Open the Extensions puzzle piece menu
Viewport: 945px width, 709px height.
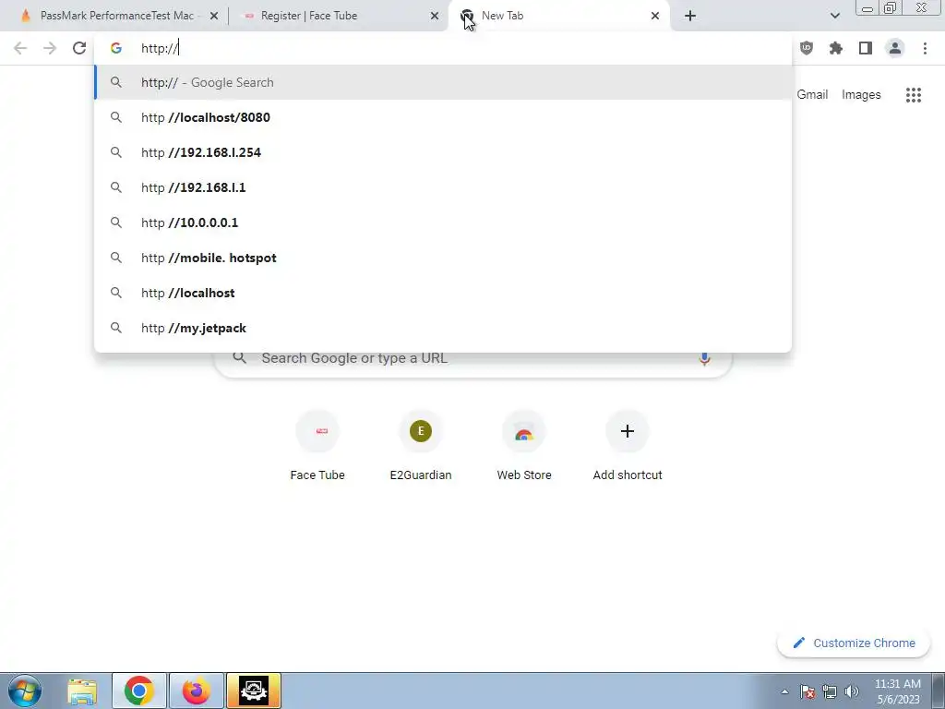point(836,48)
